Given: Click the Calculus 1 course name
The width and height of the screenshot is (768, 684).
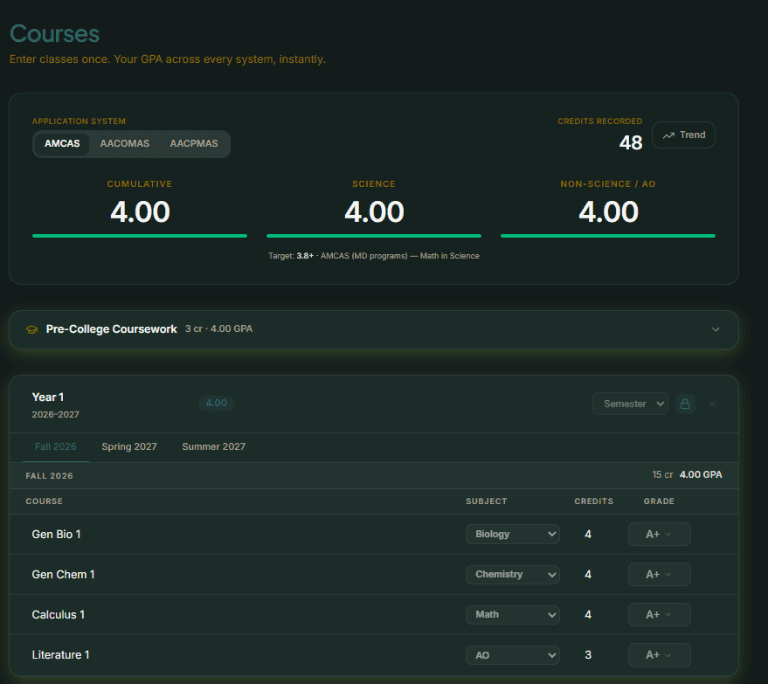Looking at the screenshot, I should [59, 614].
